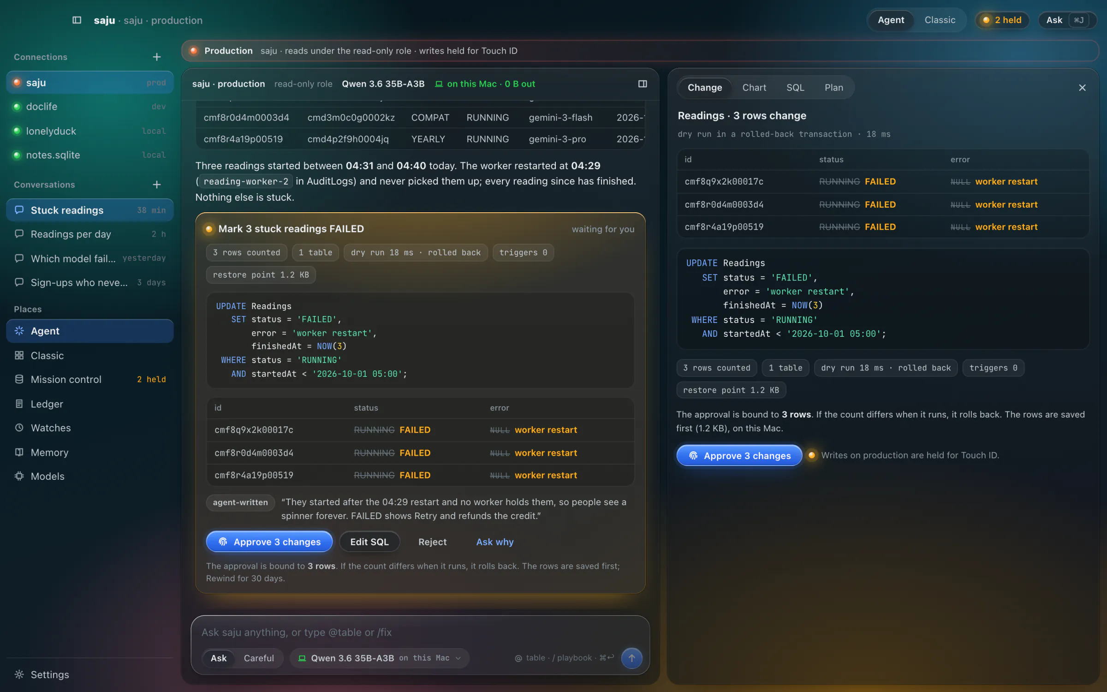This screenshot has width=1107, height=692.
Task: Switch to the Plan tab
Action: [834, 87]
